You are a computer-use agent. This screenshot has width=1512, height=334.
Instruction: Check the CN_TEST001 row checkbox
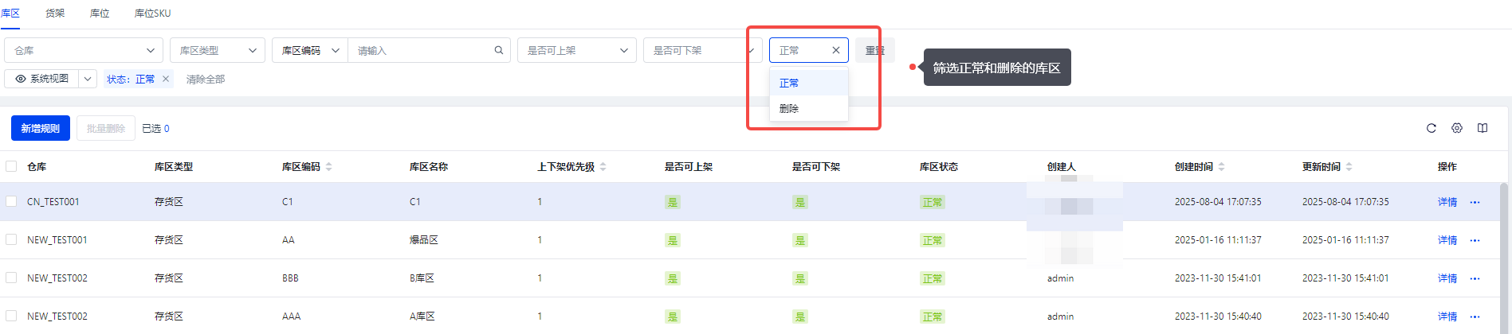pos(11,201)
